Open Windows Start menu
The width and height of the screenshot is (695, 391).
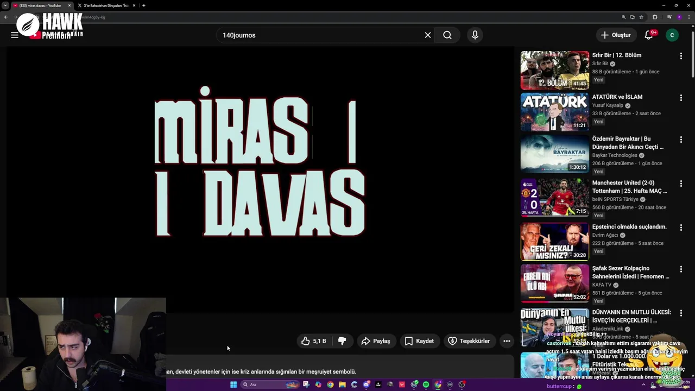[x=233, y=384]
